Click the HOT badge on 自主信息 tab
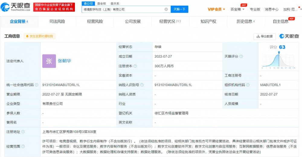 291,19
